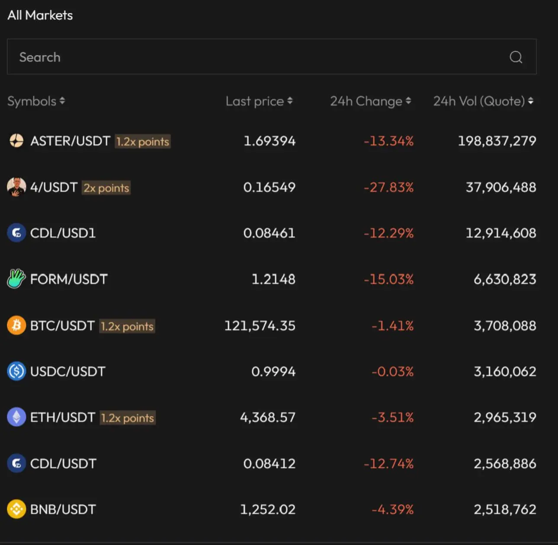The width and height of the screenshot is (558, 545).
Task: Click the FORM green hand icon
Action: point(16,279)
